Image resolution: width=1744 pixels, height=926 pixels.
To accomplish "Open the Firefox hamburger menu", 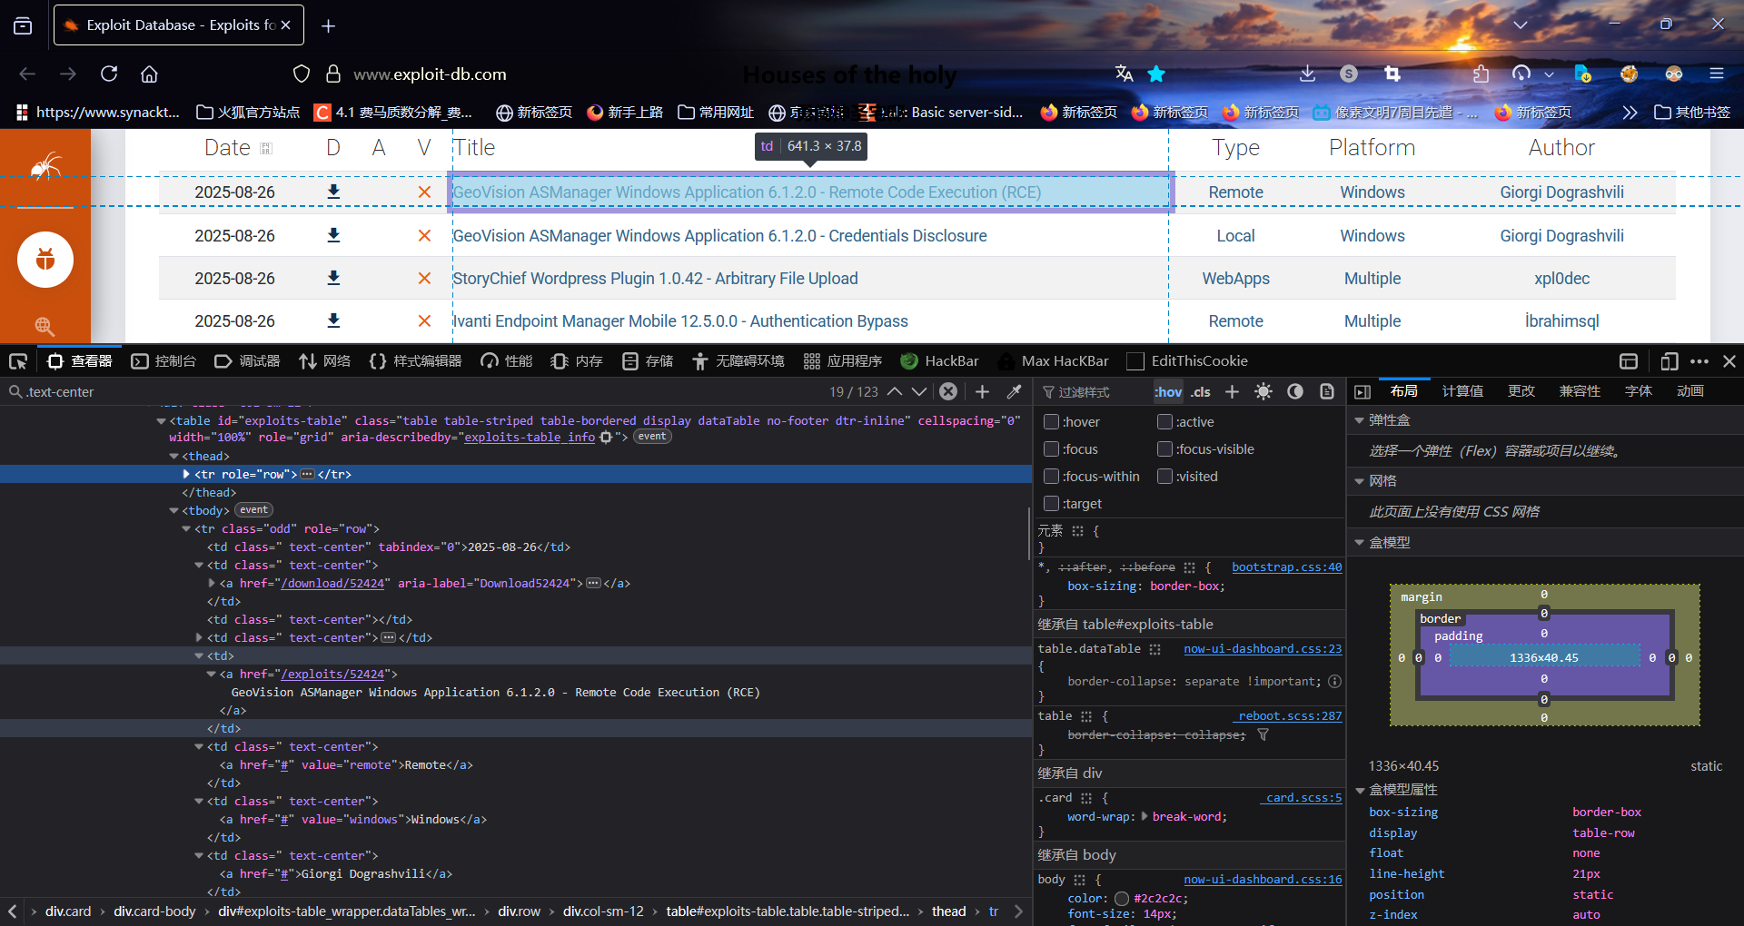I will pyautogui.click(x=1716, y=74).
